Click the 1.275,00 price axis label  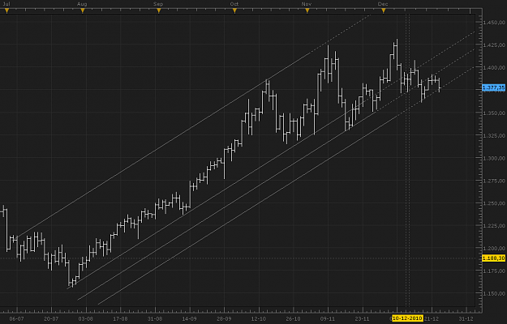pos(494,181)
